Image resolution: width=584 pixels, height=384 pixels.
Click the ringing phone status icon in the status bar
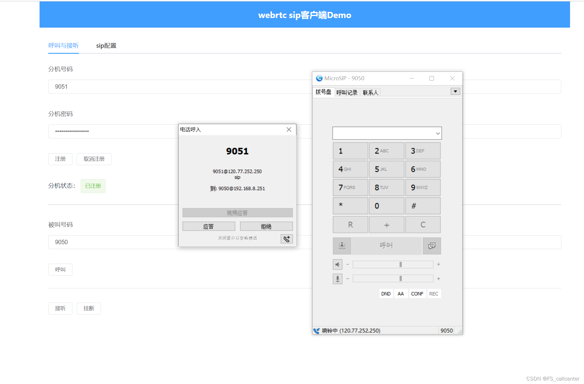click(316, 331)
